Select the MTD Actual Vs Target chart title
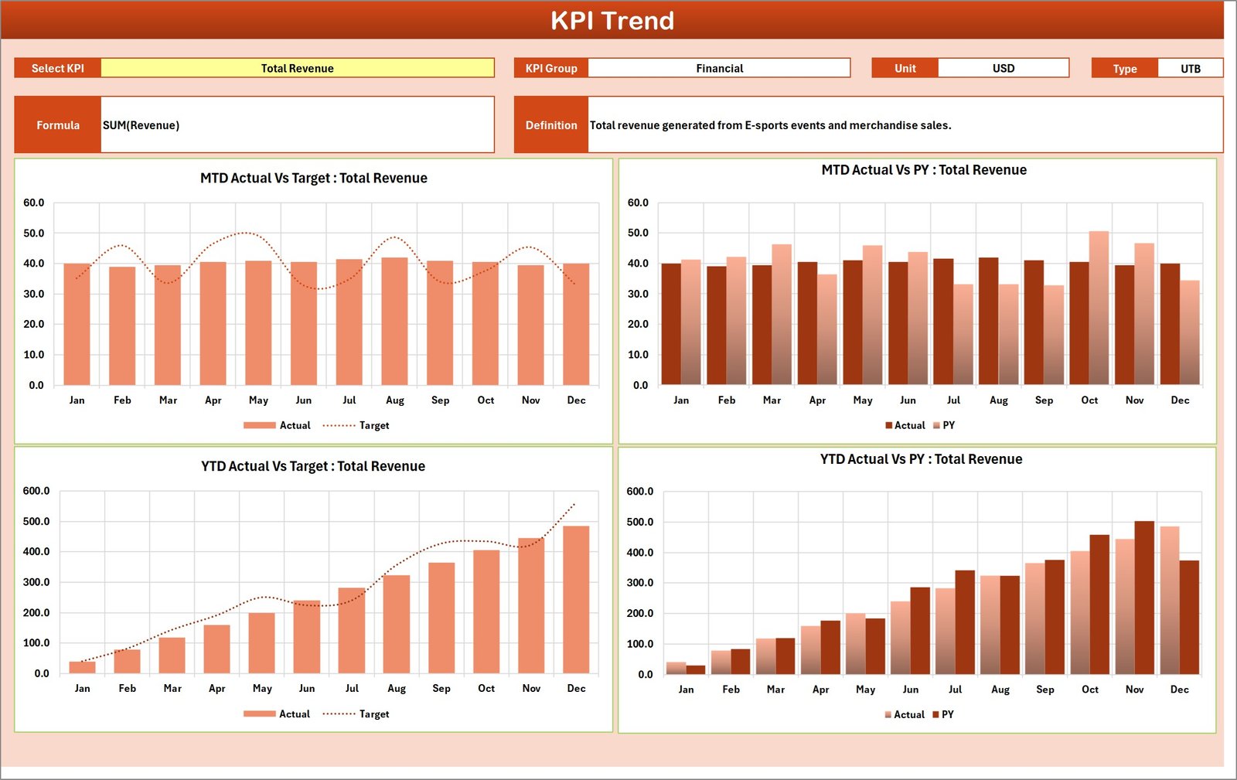 pos(312,178)
